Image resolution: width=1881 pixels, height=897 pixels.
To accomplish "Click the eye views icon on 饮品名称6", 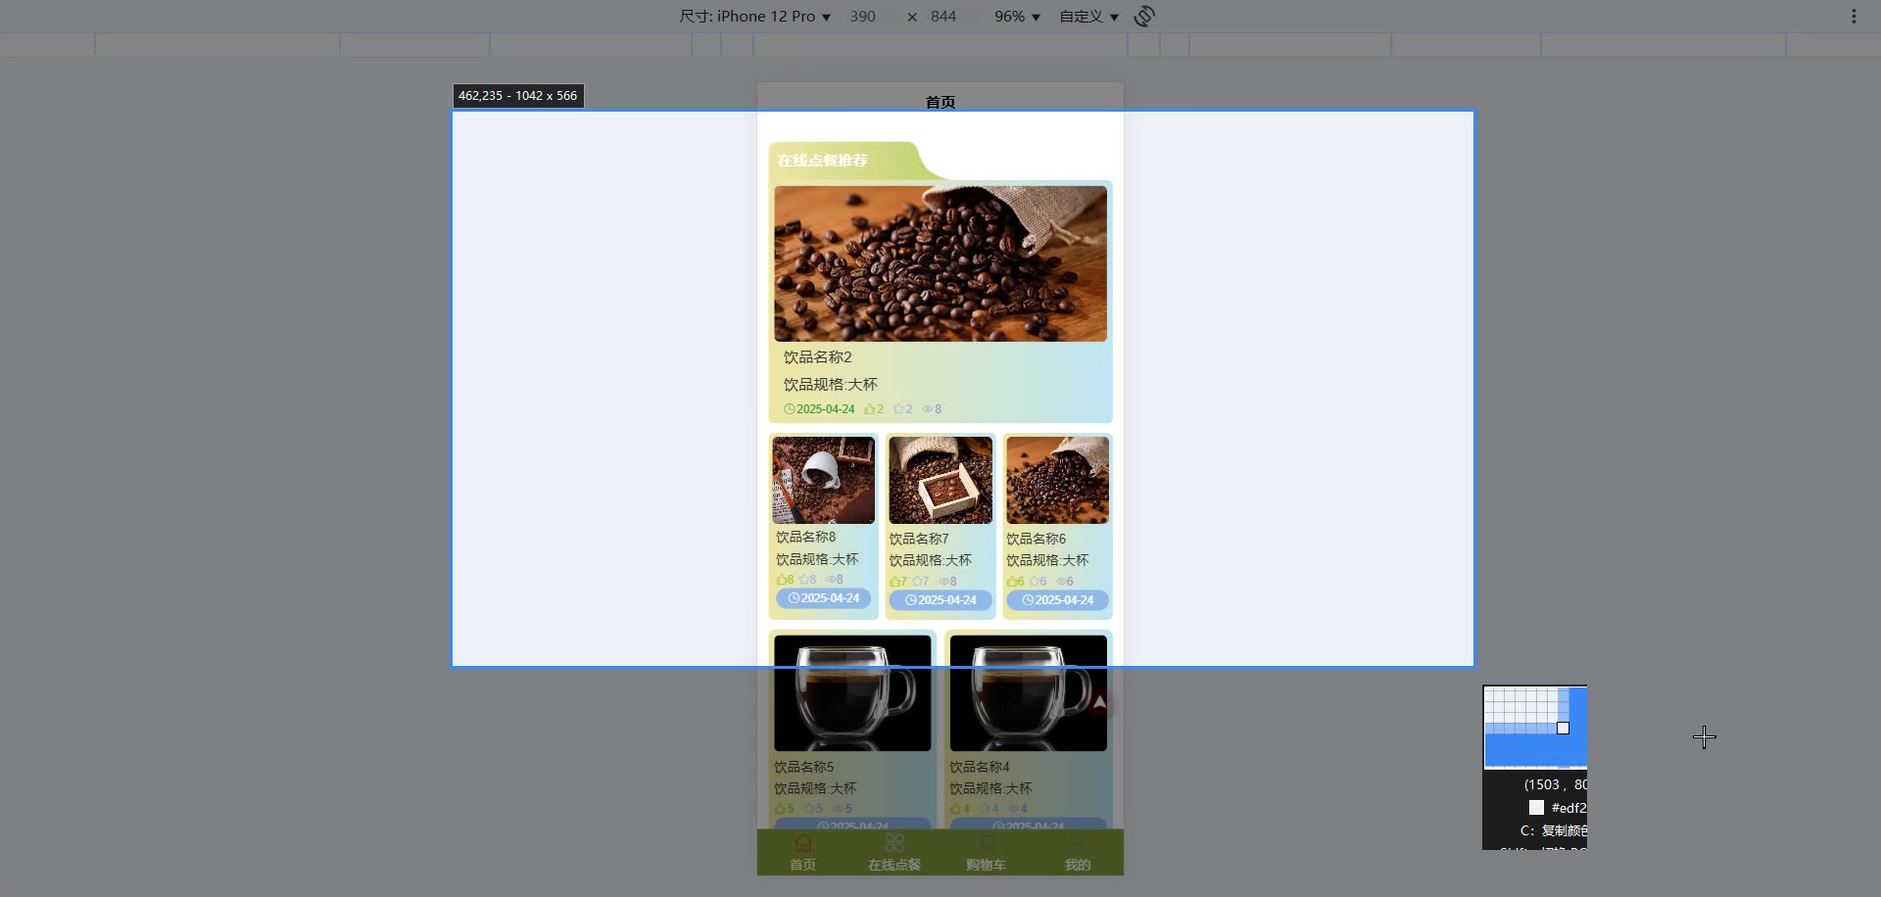I will [1061, 582].
